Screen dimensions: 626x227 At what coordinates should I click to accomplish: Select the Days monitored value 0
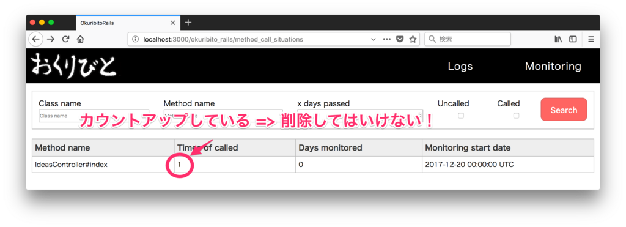click(x=301, y=164)
